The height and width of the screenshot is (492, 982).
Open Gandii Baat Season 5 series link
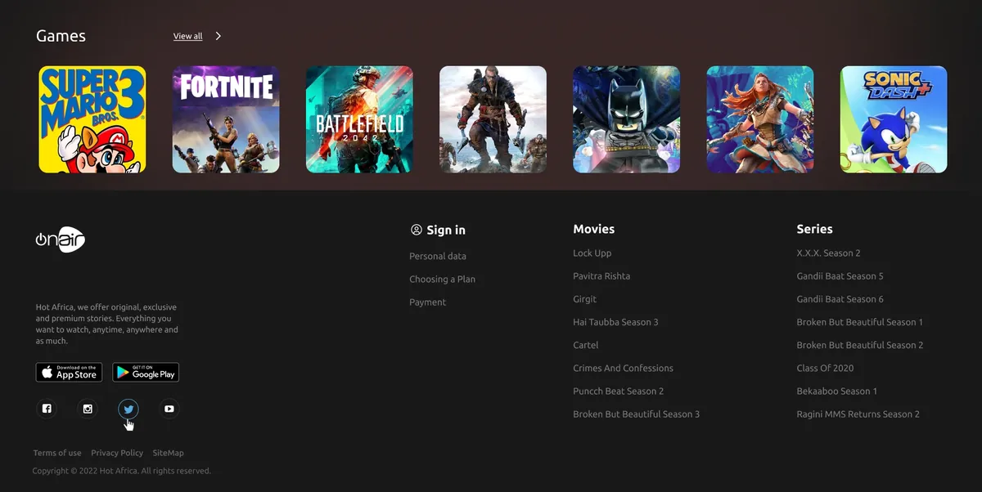click(x=840, y=276)
